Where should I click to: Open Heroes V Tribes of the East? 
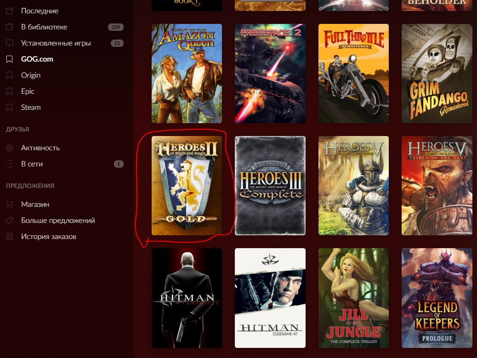(437, 186)
